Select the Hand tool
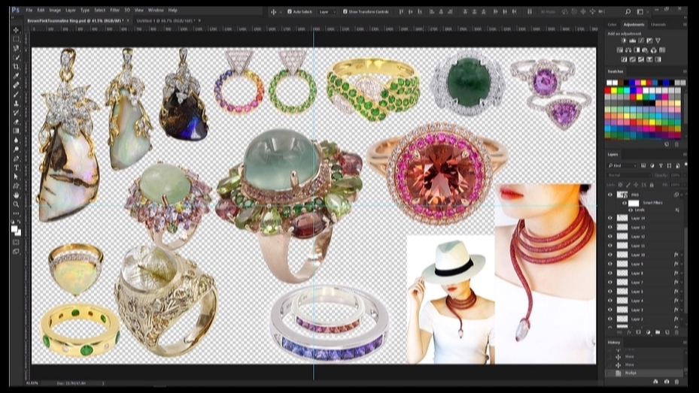This screenshot has width=699, height=393. pyautogui.click(x=16, y=195)
